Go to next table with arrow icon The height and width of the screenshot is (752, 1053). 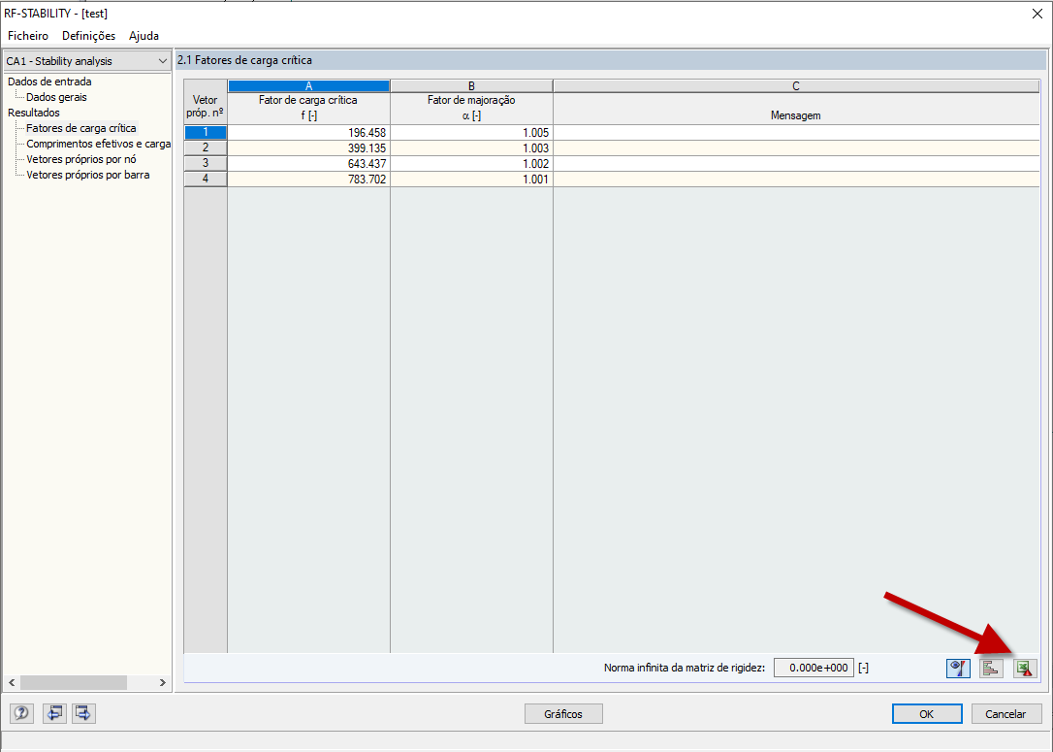pos(82,713)
